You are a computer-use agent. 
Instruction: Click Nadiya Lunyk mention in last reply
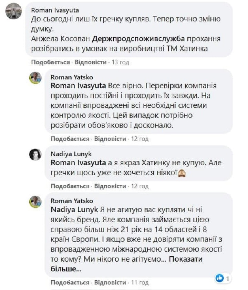click(x=74, y=210)
